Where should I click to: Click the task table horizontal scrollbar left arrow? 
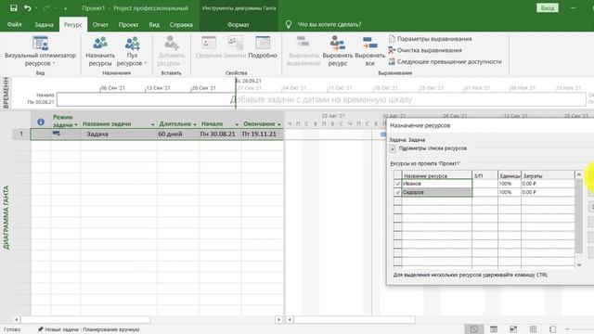click(x=16, y=320)
